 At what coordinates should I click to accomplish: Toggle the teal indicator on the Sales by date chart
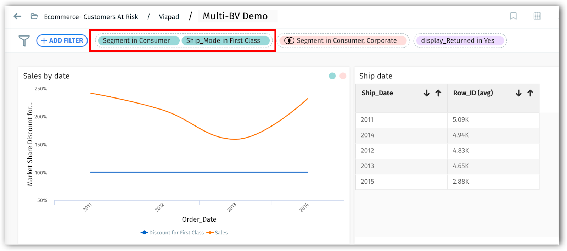tap(332, 76)
